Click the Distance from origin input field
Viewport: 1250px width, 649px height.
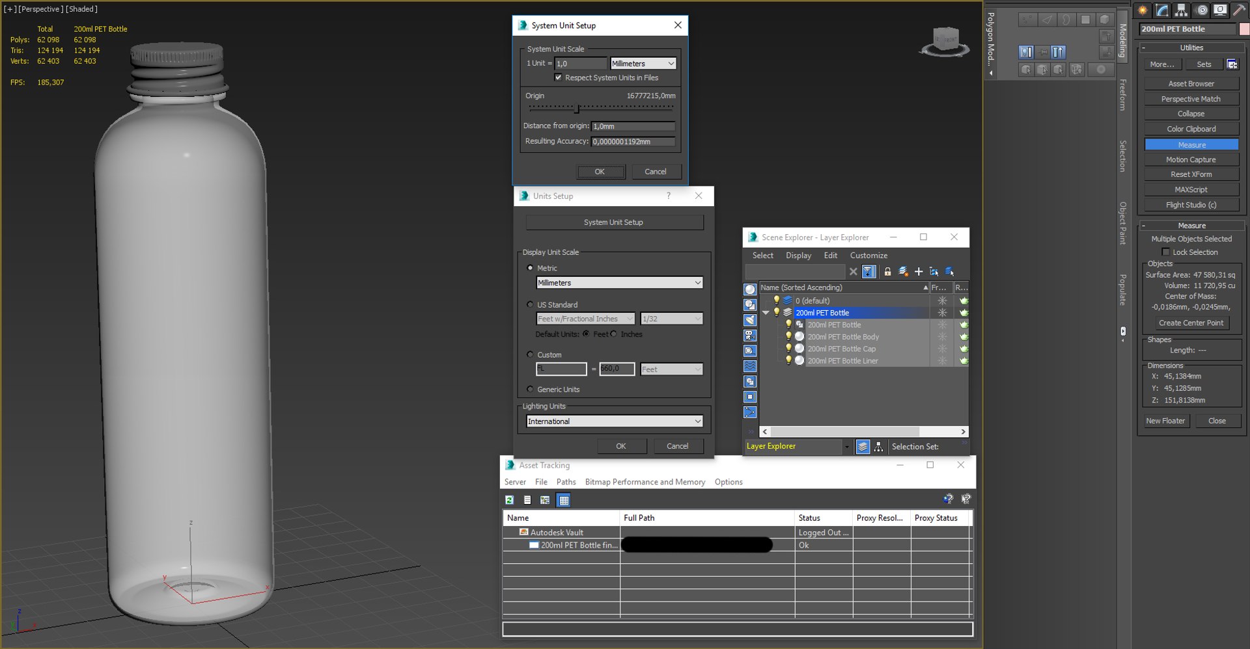pos(633,126)
